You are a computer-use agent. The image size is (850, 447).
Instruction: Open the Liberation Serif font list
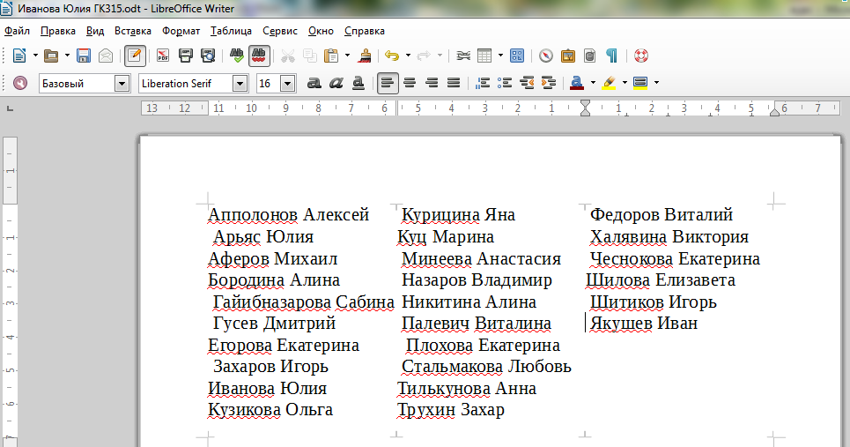[x=240, y=84]
